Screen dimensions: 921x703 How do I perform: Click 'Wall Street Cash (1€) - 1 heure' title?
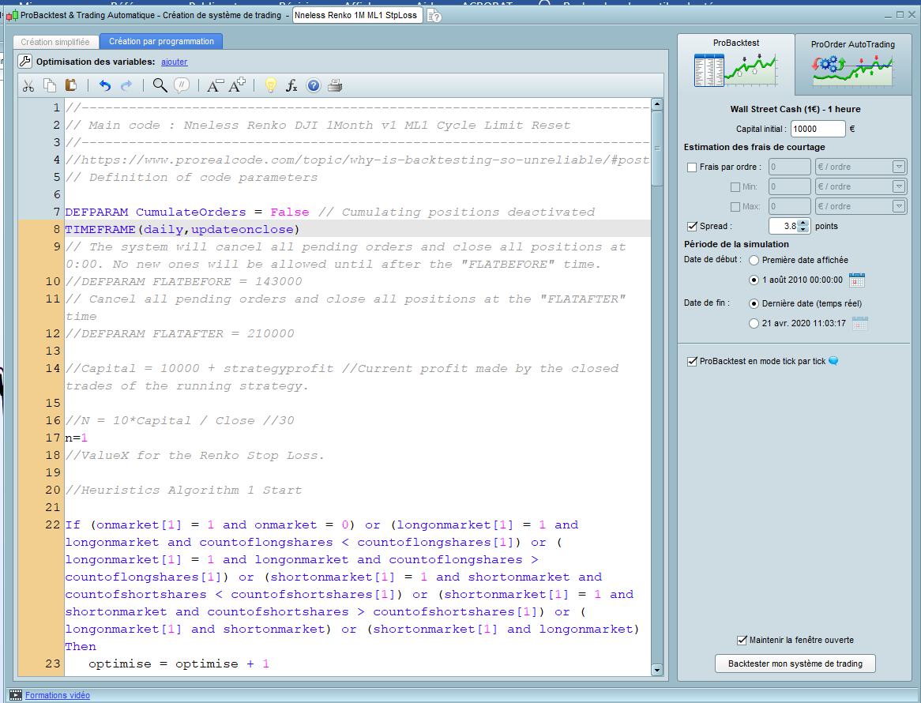coord(795,109)
